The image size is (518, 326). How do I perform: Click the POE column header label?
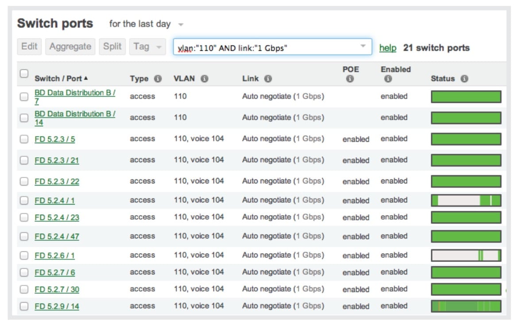(x=351, y=69)
